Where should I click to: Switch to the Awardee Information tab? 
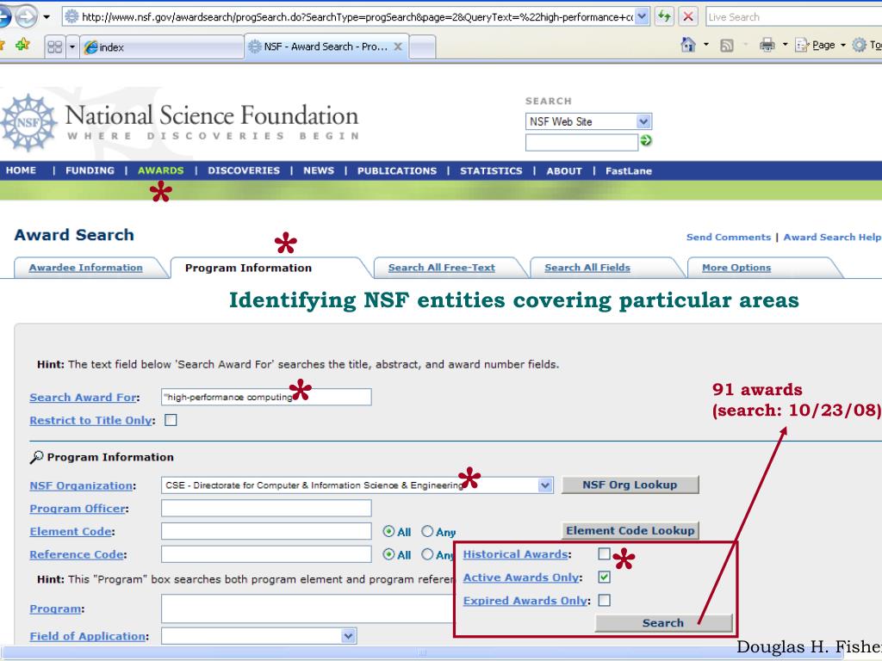pos(85,268)
